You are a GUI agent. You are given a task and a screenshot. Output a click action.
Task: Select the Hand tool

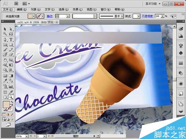click(5, 97)
